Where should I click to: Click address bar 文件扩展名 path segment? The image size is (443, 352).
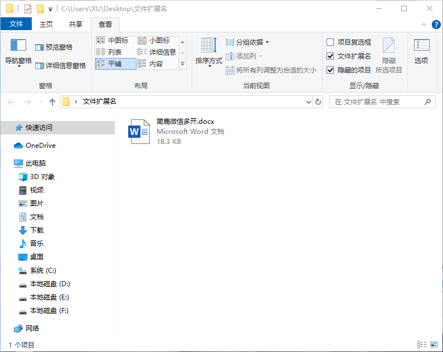[x=99, y=102]
